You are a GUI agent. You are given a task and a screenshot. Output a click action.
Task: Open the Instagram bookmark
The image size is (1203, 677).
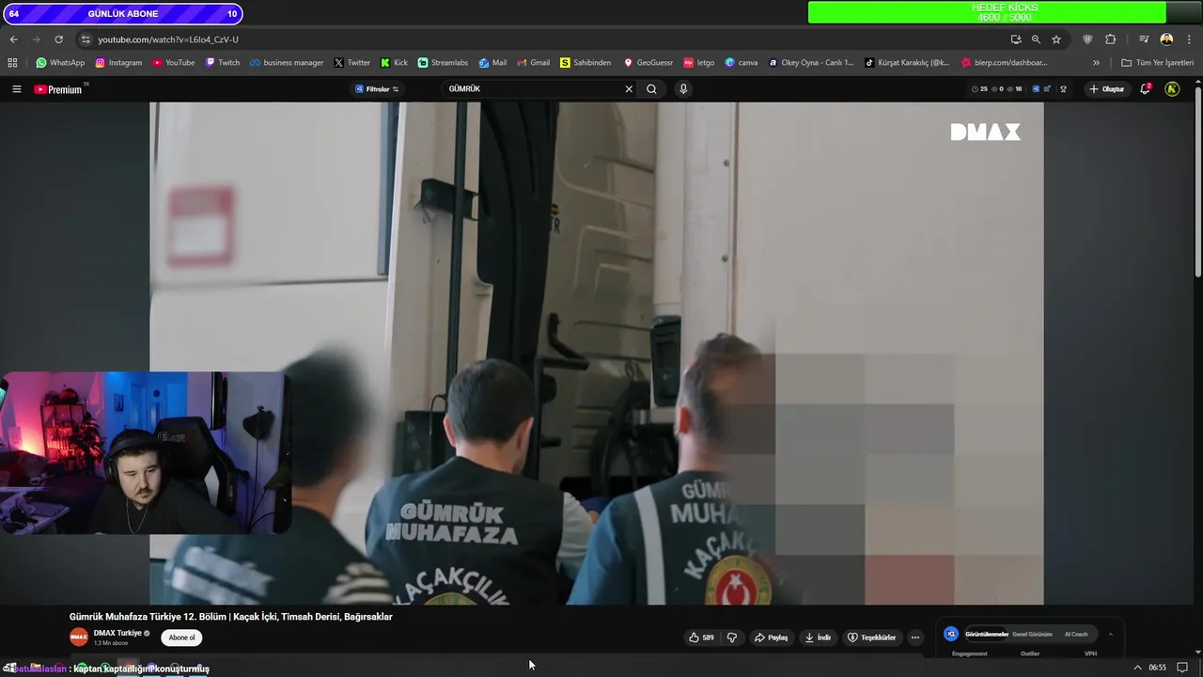(118, 63)
